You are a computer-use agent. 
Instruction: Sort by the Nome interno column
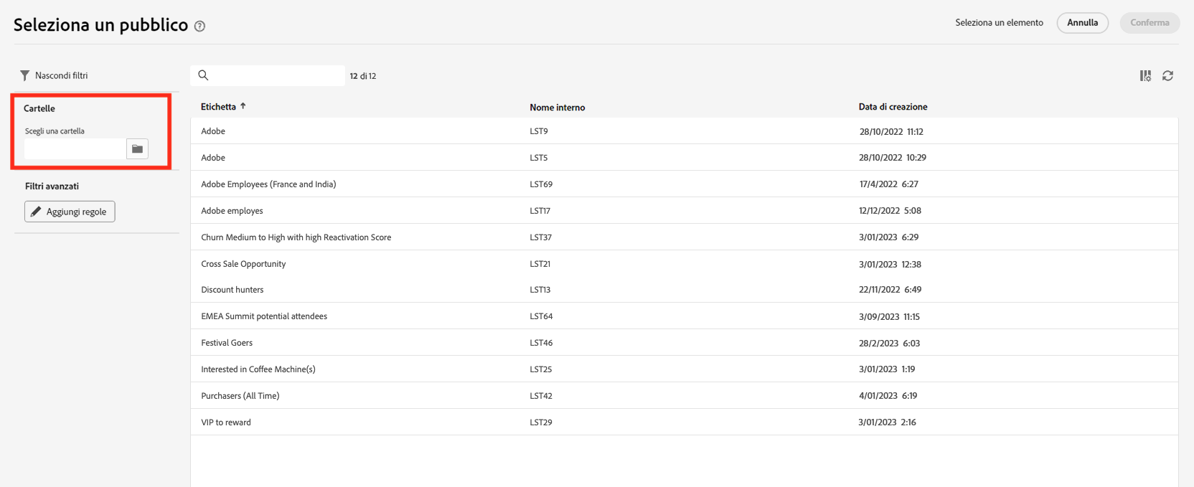click(557, 108)
